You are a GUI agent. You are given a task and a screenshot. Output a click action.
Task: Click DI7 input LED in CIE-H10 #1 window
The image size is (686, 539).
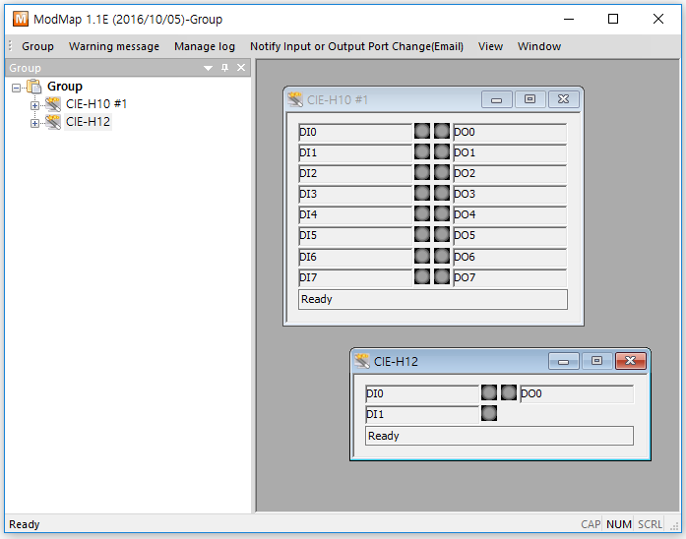point(422,276)
